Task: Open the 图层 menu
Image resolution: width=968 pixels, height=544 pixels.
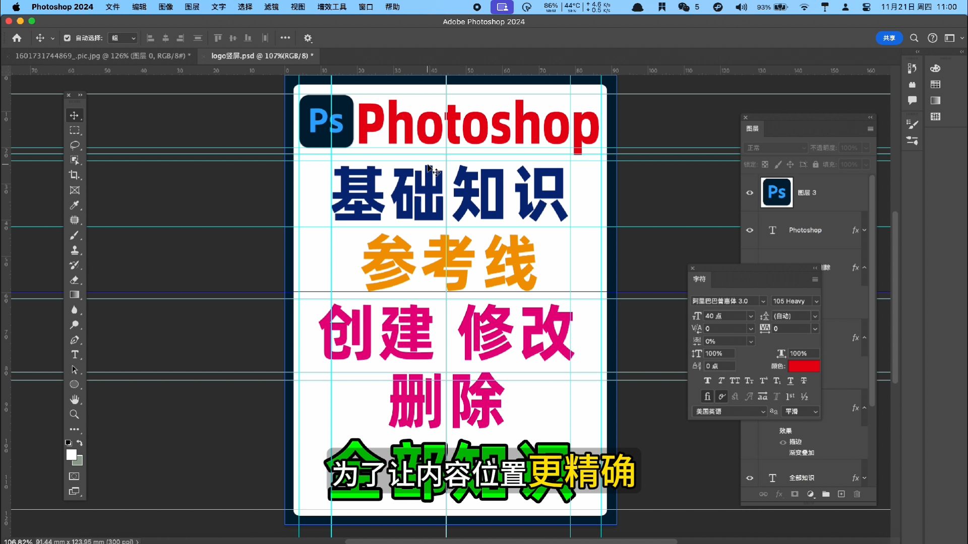Action: [192, 7]
